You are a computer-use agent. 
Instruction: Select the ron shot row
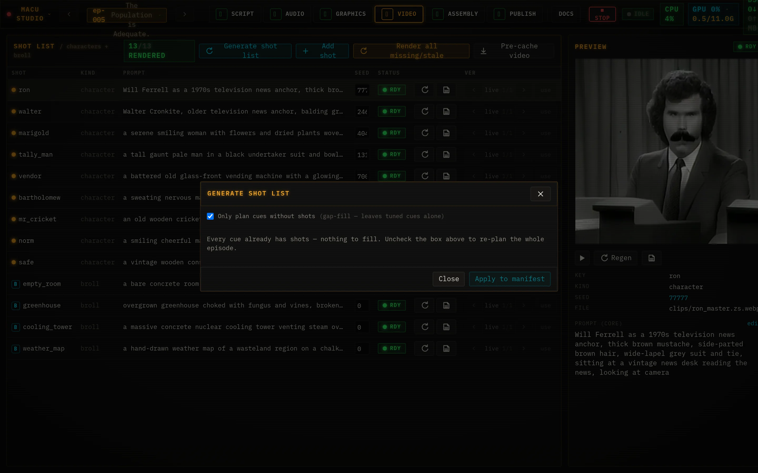[x=283, y=90]
